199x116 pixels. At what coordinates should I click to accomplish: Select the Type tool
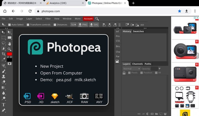(x=3, y=105)
